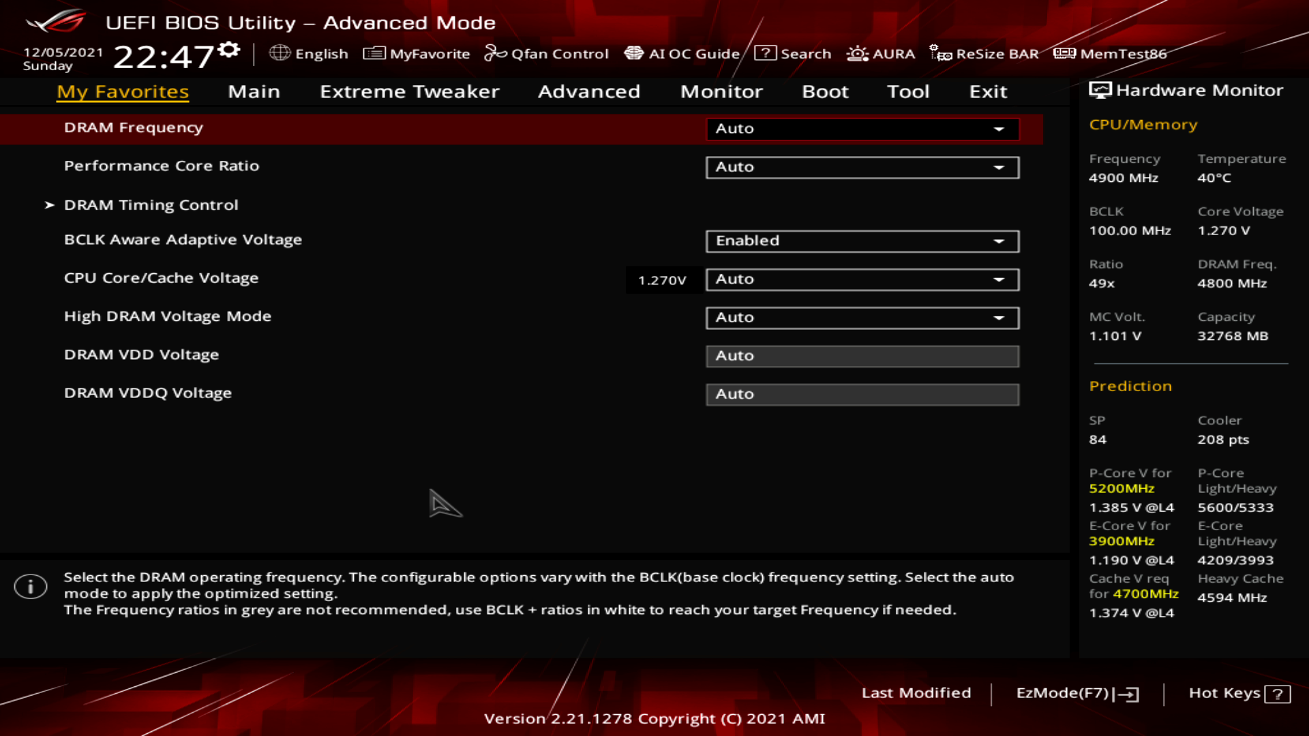Launch MemTest86 memory icon
Image resolution: width=1309 pixels, height=736 pixels.
pyautogui.click(x=1064, y=53)
